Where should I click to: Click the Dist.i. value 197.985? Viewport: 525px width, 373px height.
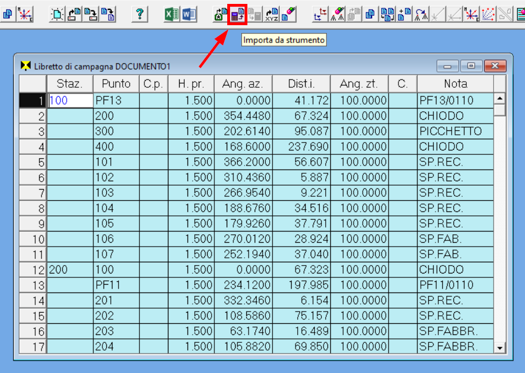301,285
